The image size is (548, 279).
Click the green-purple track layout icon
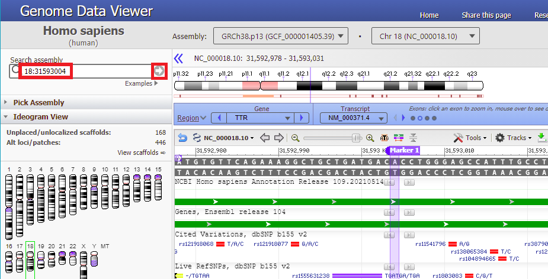click(399, 138)
